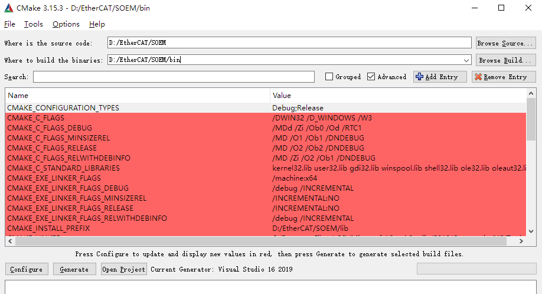Click the Browse Build button
The width and height of the screenshot is (542, 294).
pos(506,60)
